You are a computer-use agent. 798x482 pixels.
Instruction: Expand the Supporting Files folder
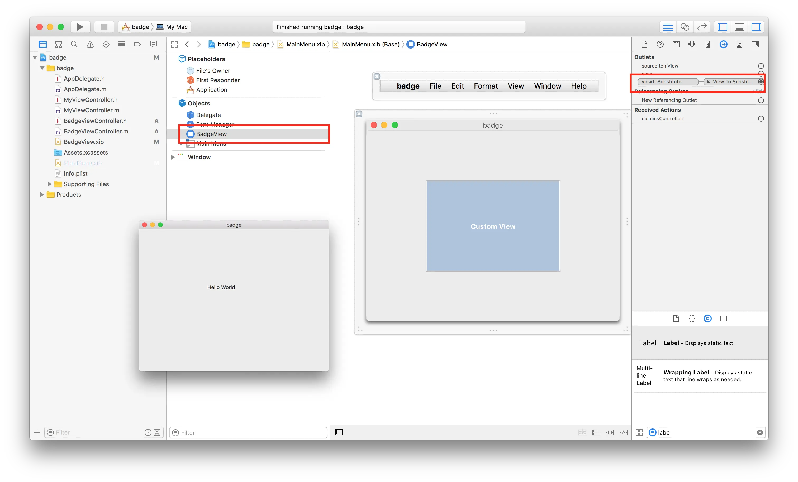[50, 184]
